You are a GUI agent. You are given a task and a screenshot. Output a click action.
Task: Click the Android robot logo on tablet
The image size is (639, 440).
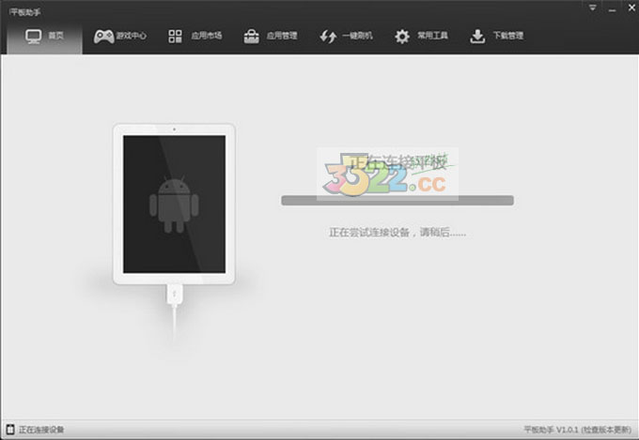[x=174, y=205]
